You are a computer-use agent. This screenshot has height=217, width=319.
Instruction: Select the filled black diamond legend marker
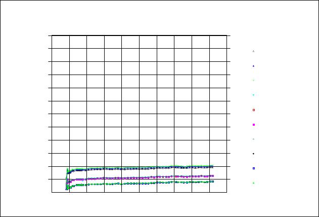coord(253,154)
